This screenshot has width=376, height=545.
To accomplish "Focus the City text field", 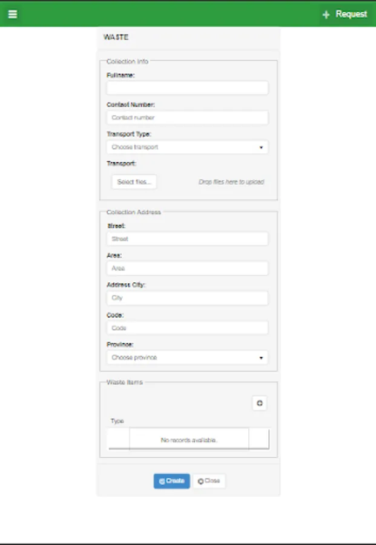I will tap(187, 298).
